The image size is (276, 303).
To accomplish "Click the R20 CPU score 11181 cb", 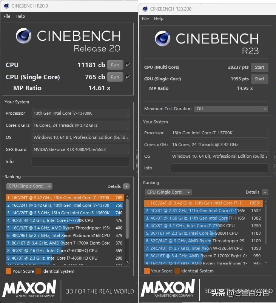I will [x=91, y=65].
